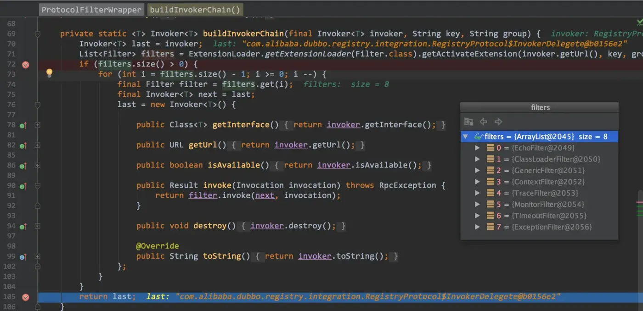
Task: Click the forward arrow in filters popup
Action: 498,122
